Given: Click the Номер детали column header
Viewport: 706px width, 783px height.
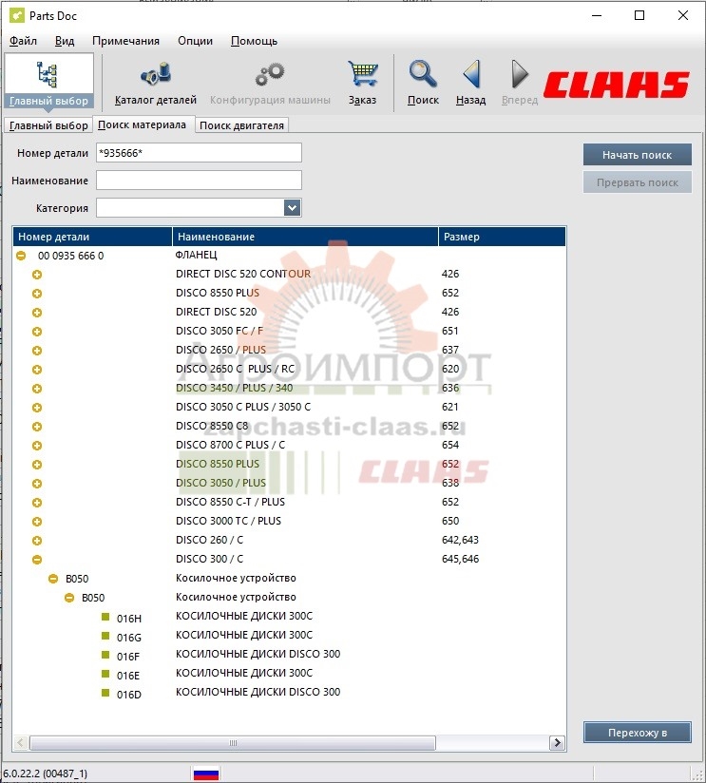Looking at the screenshot, I should click(92, 237).
